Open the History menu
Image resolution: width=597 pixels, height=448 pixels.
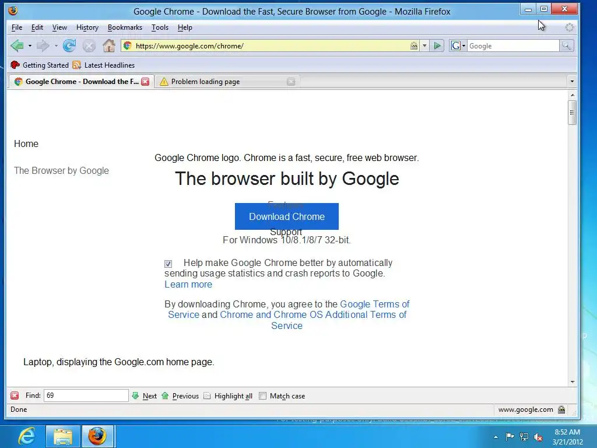point(87,27)
